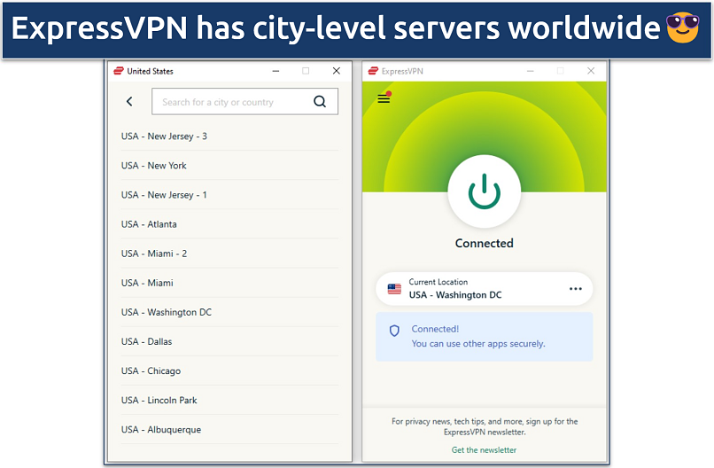714x468 pixels.
Task: Select USA - Albuquerque server
Action: coord(229,429)
